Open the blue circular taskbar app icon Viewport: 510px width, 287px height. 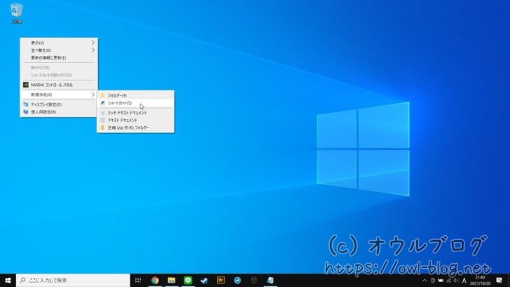(x=237, y=279)
